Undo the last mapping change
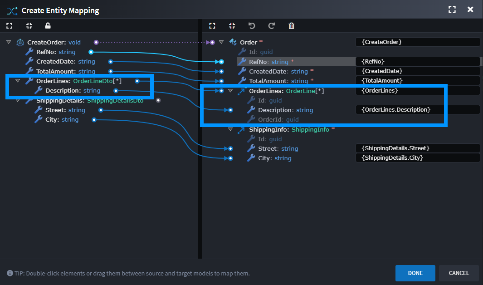The height and width of the screenshot is (285, 483). pos(252,26)
